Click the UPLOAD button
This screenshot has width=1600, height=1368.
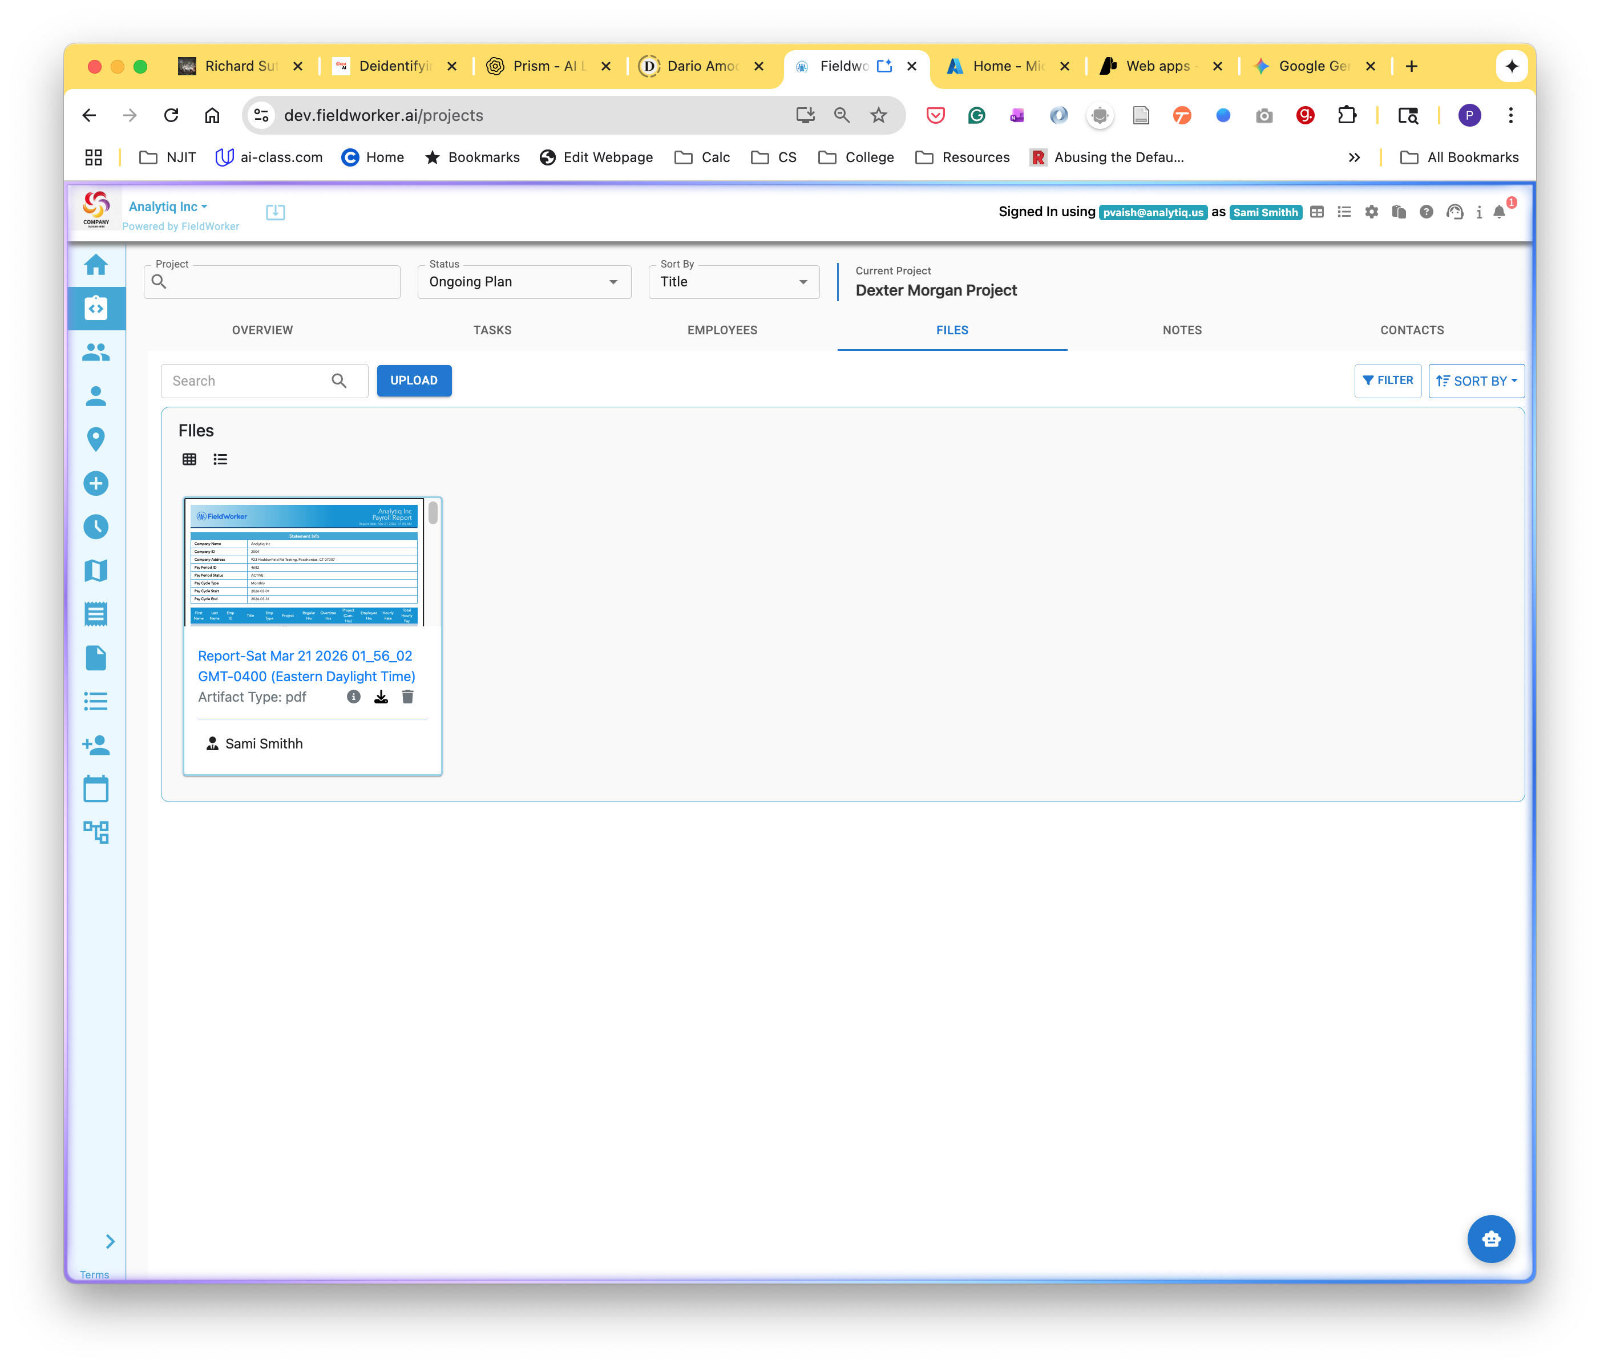[414, 381]
